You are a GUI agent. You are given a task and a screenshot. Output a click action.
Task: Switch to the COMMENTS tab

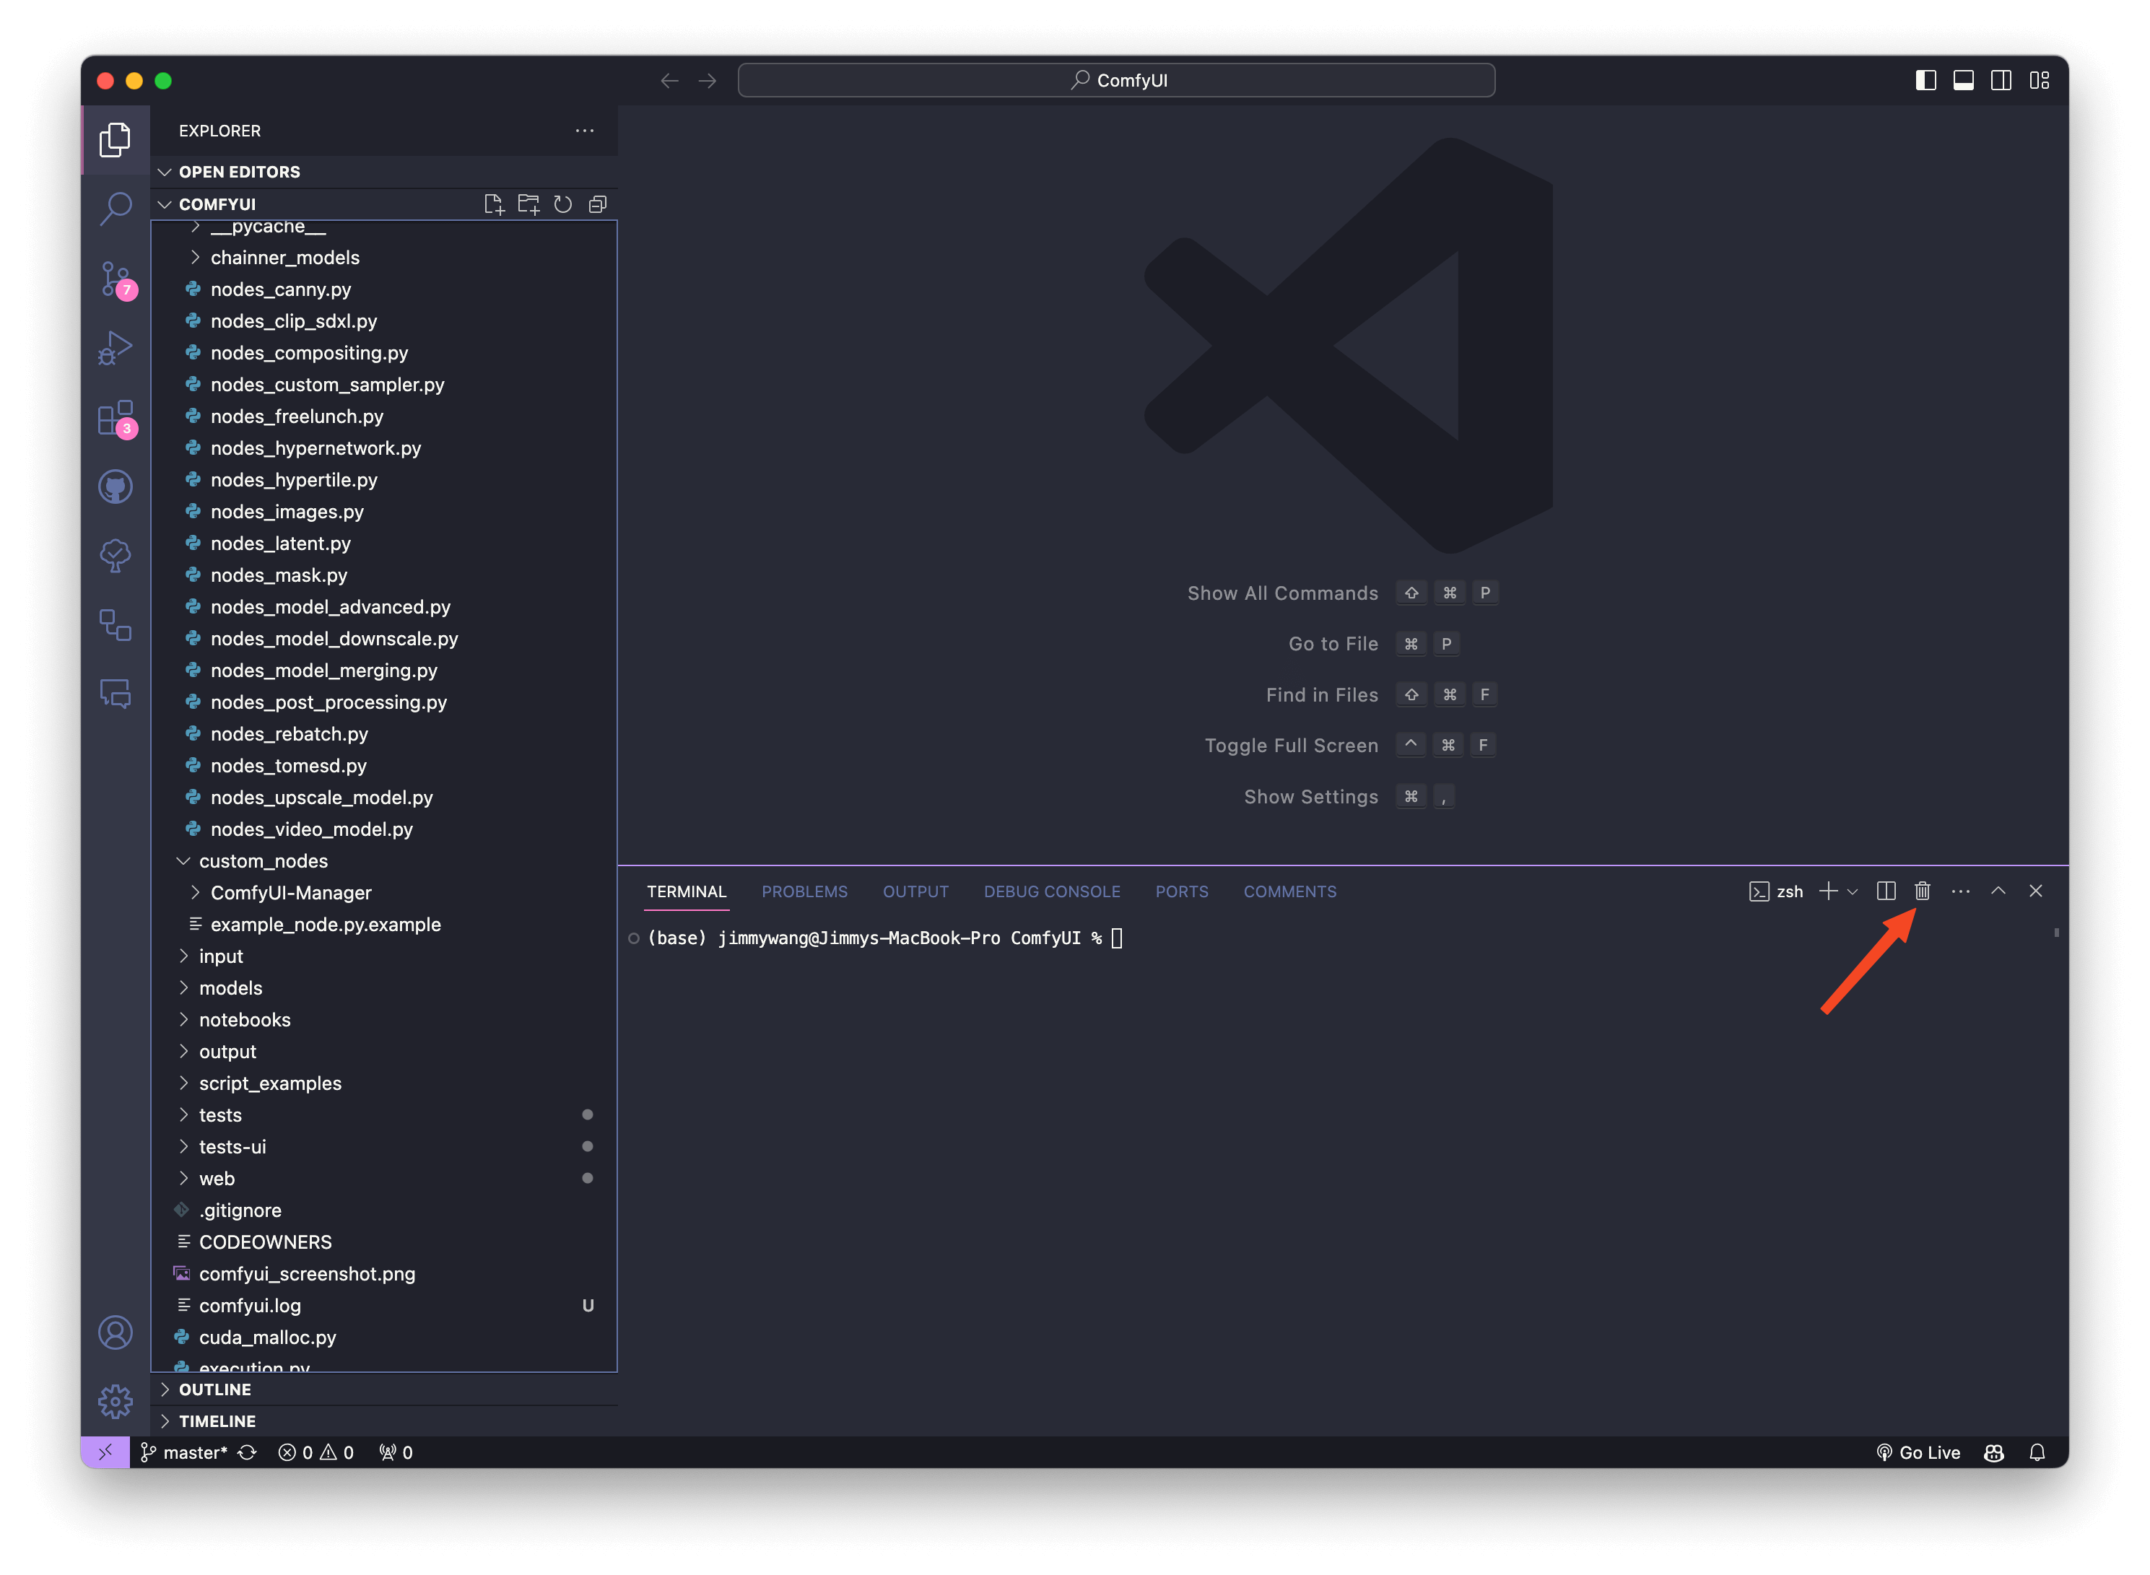coord(1290,891)
